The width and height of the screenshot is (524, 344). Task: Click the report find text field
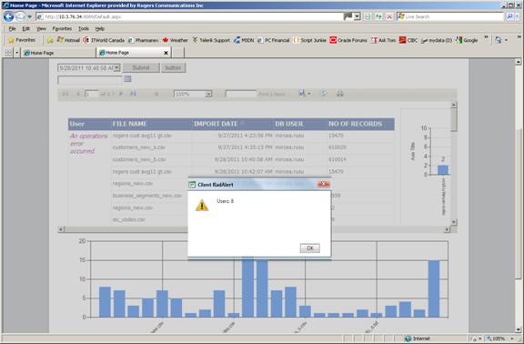tap(241, 94)
